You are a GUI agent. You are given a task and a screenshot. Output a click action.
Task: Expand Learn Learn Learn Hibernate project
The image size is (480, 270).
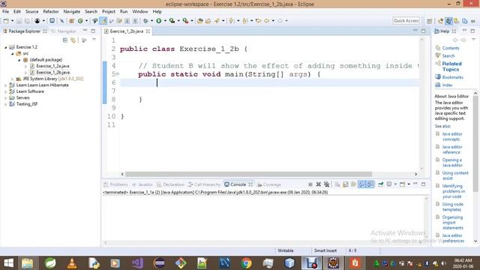coord(5,85)
